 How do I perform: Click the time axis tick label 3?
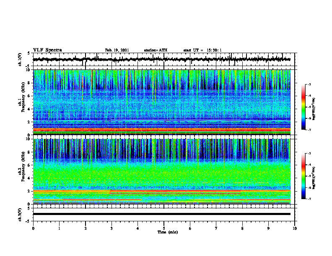[112, 228]
